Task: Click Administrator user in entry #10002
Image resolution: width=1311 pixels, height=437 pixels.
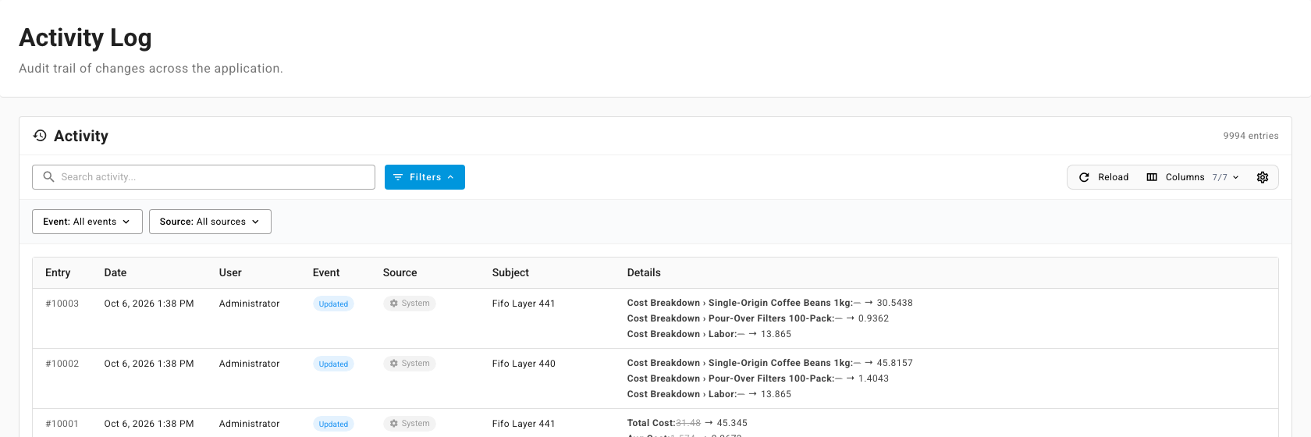Action: pos(249,364)
